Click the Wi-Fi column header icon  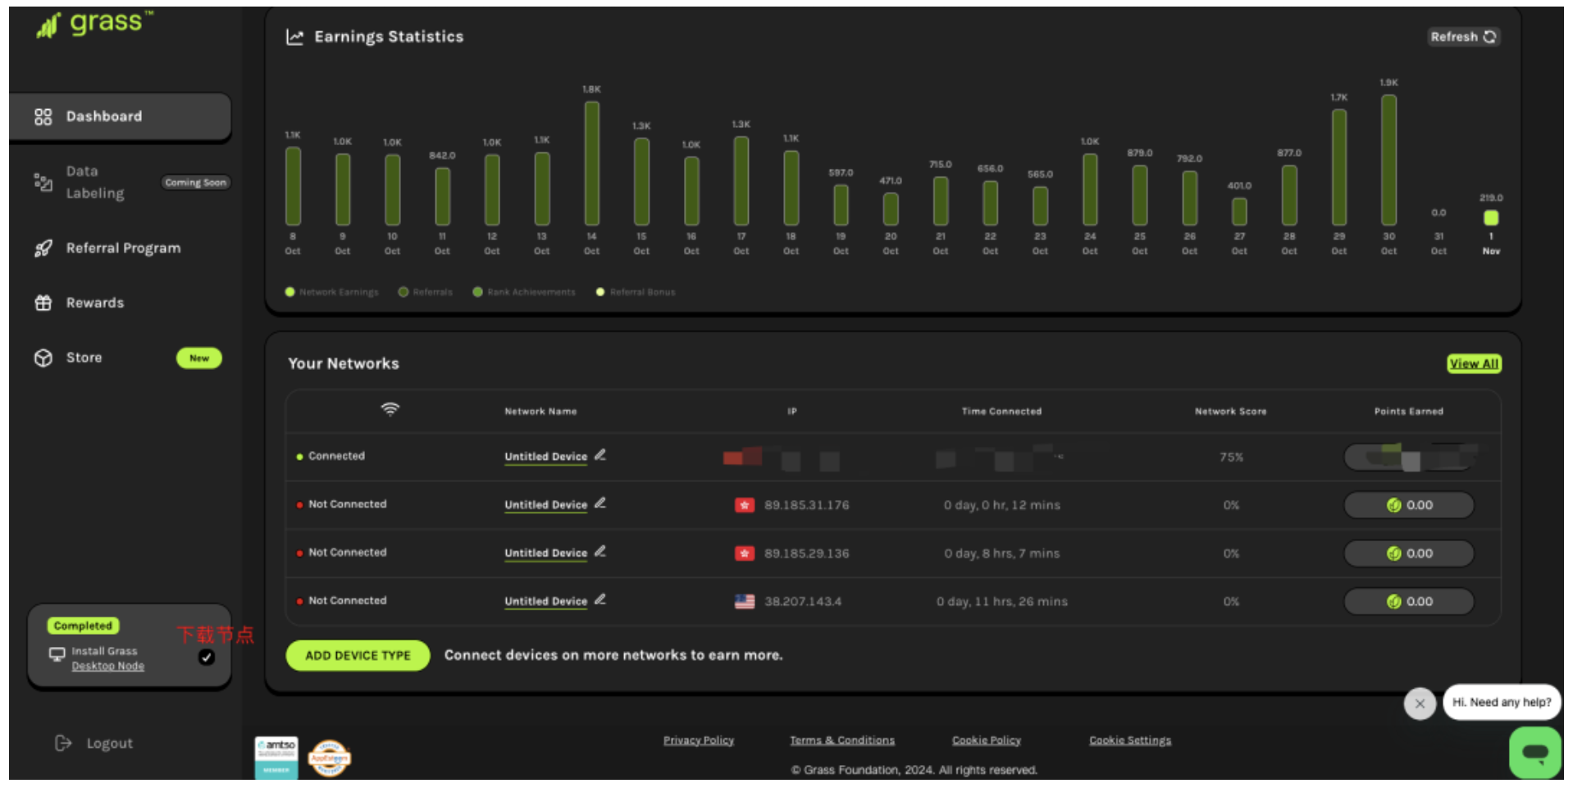point(390,409)
